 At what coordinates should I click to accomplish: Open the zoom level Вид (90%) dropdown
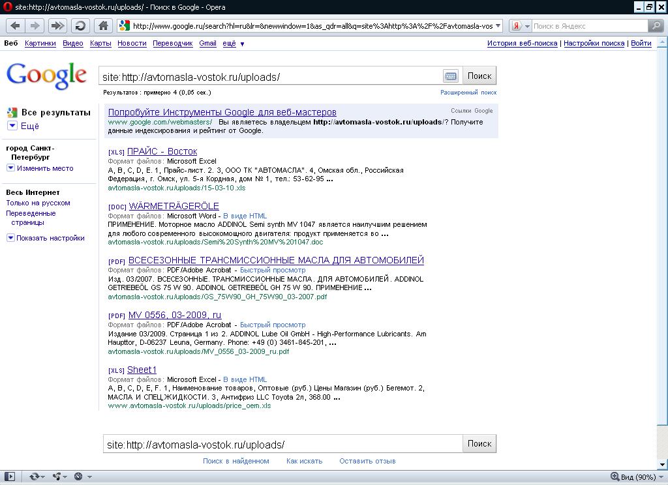637,477
